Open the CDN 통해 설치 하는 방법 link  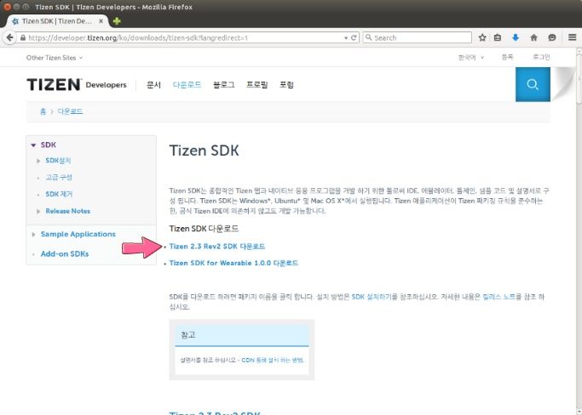pos(273,360)
